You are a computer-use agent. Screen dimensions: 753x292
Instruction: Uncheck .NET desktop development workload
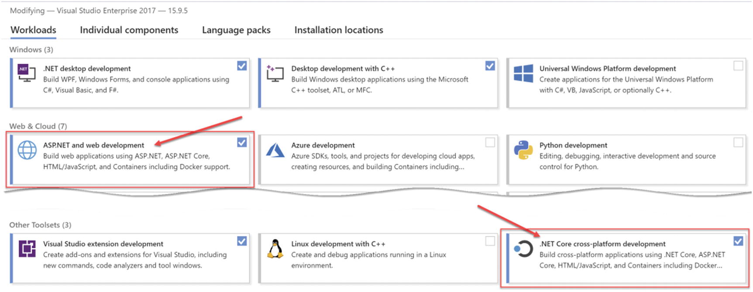(x=242, y=65)
